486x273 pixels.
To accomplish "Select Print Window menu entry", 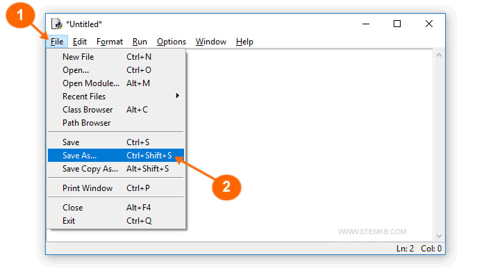I will point(116,188).
